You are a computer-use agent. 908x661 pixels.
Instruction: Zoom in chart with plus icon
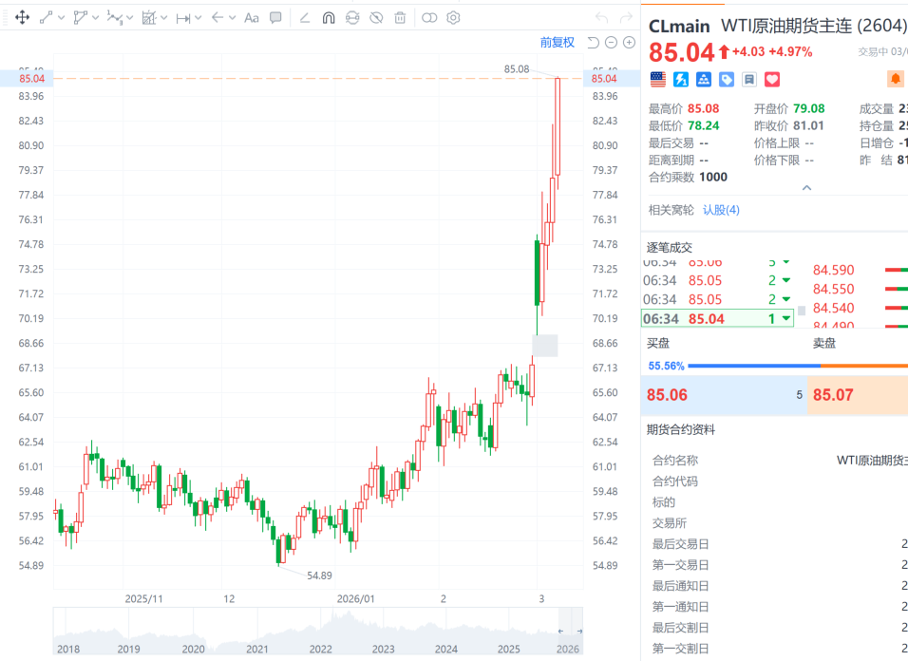629,43
